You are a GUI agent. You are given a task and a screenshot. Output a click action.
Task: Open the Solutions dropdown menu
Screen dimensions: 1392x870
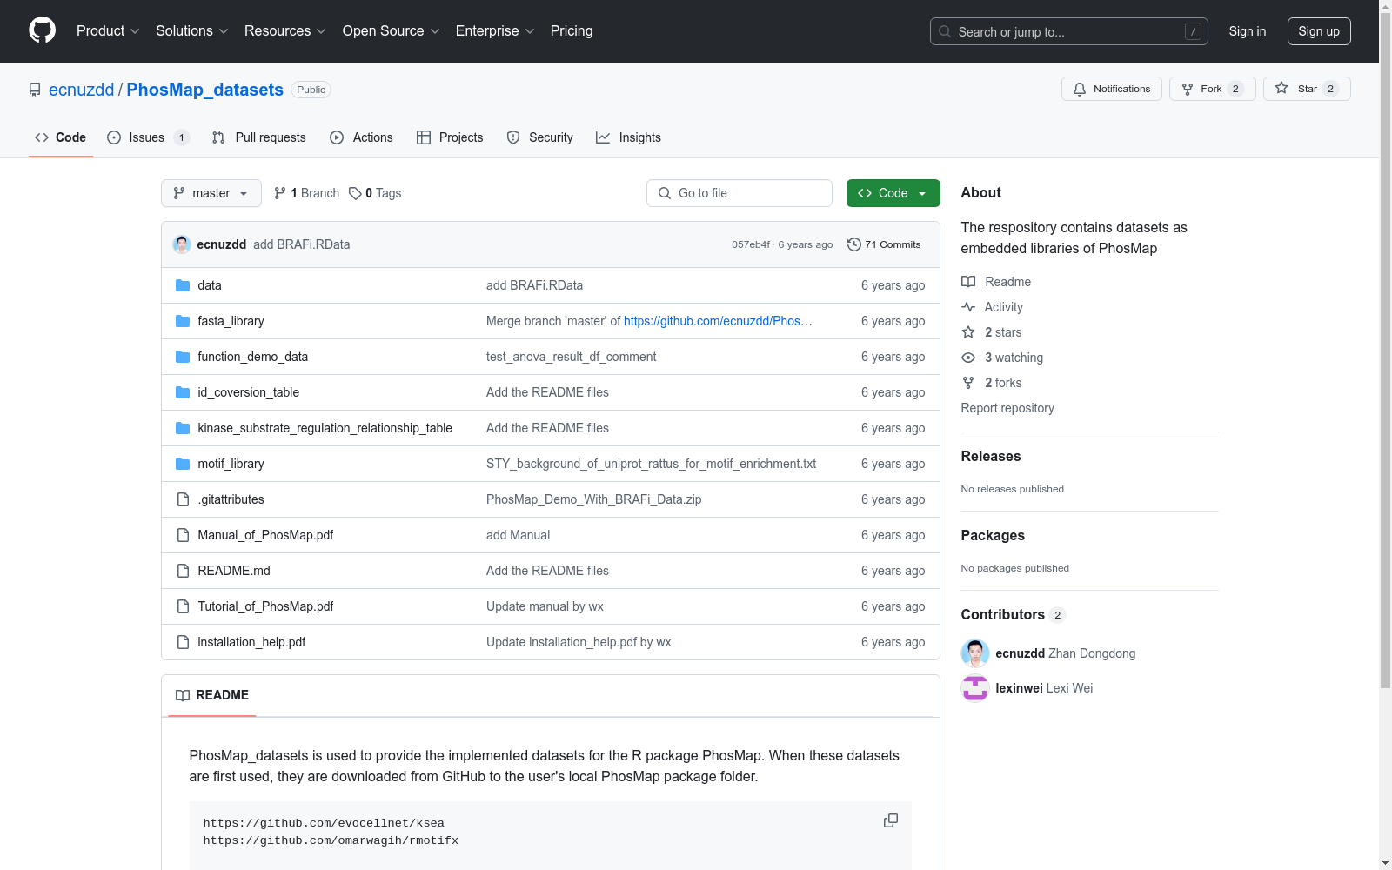coord(192,31)
